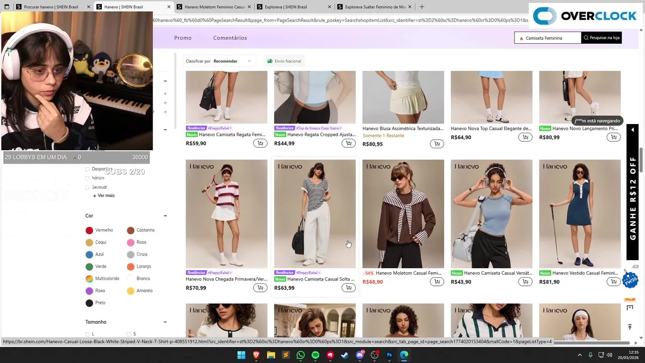Image resolution: width=645 pixels, height=363 pixels.
Task: Add the R$63,99 Camiseta Casual Solta to cart
Action: click(x=348, y=288)
